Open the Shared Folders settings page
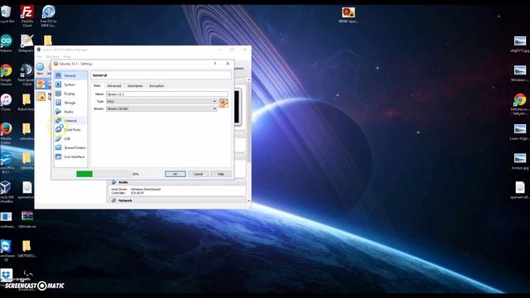This screenshot has width=530, height=298. 70,147
